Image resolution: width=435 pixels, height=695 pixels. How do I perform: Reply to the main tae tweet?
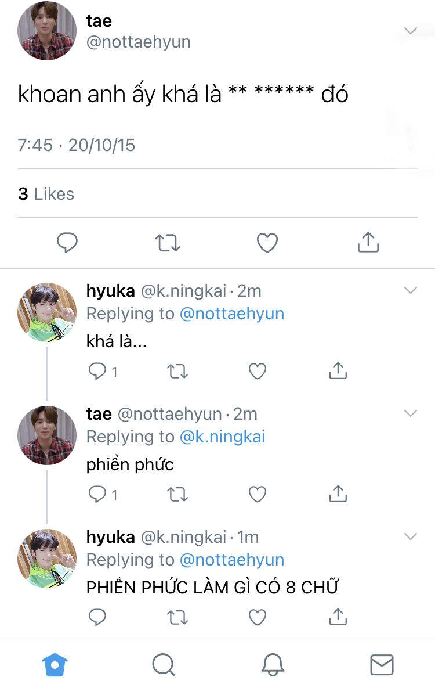pos(67,243)
